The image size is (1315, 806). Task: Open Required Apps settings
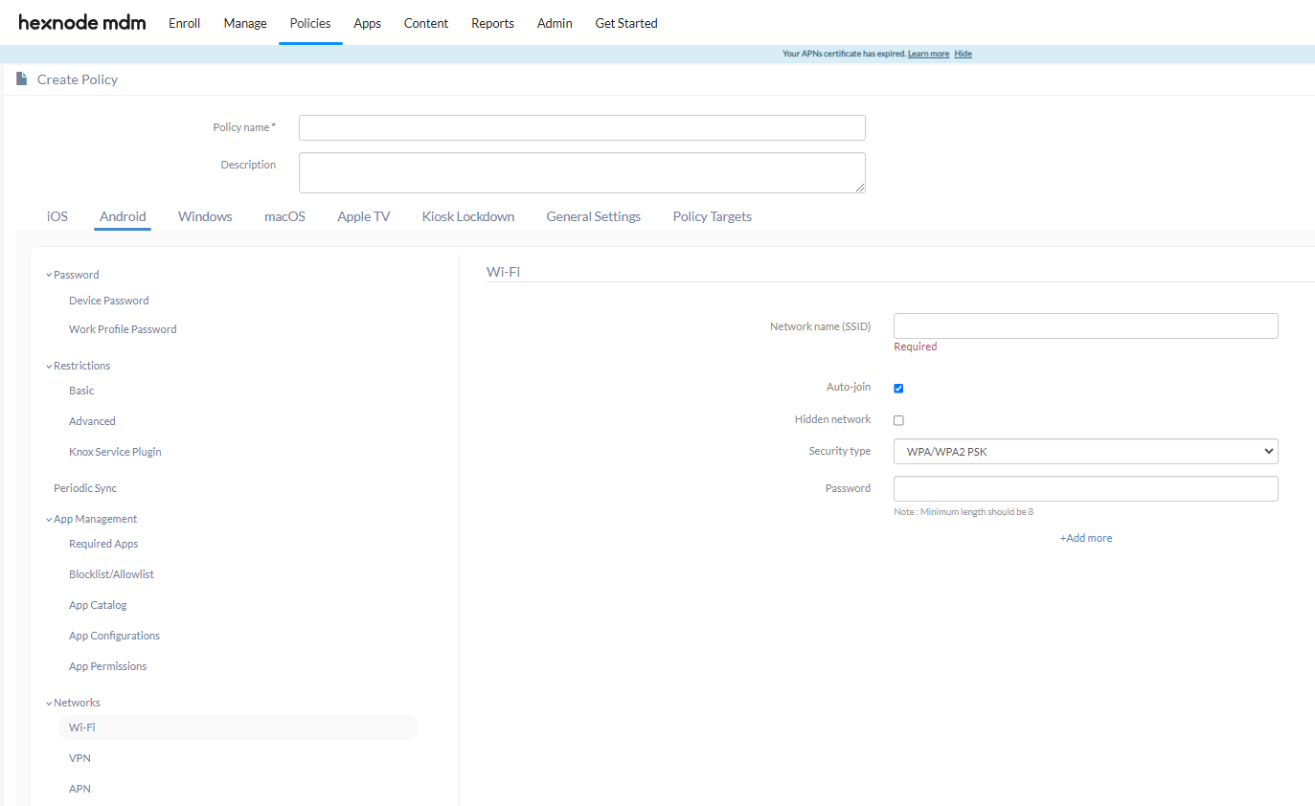[103, 544]
